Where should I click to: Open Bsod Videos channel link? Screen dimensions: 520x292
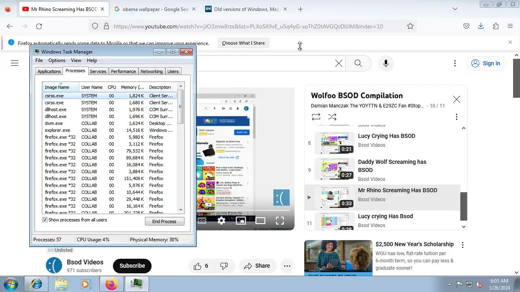coord(85,262)
